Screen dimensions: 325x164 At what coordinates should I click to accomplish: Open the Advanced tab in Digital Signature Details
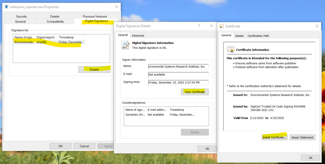click(138, 35)
